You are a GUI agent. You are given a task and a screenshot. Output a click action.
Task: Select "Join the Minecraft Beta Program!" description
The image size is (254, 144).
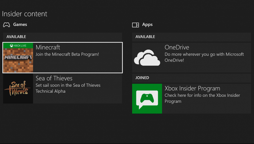pos(67,54)
